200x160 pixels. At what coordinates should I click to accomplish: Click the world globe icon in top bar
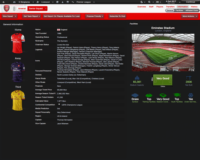point(141,2)
